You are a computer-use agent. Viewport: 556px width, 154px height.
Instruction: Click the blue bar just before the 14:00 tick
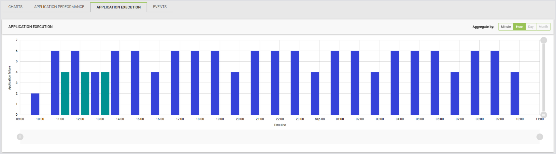tap(115, 83)
